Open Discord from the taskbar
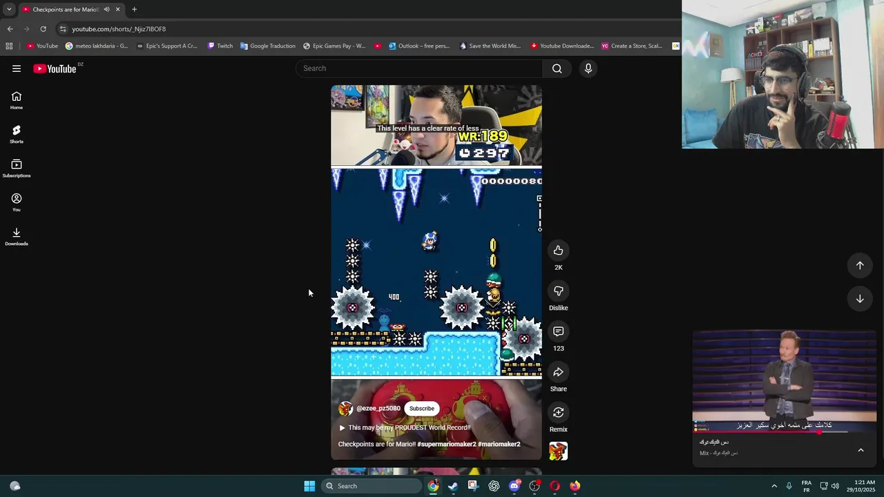 tap(515, 486)
